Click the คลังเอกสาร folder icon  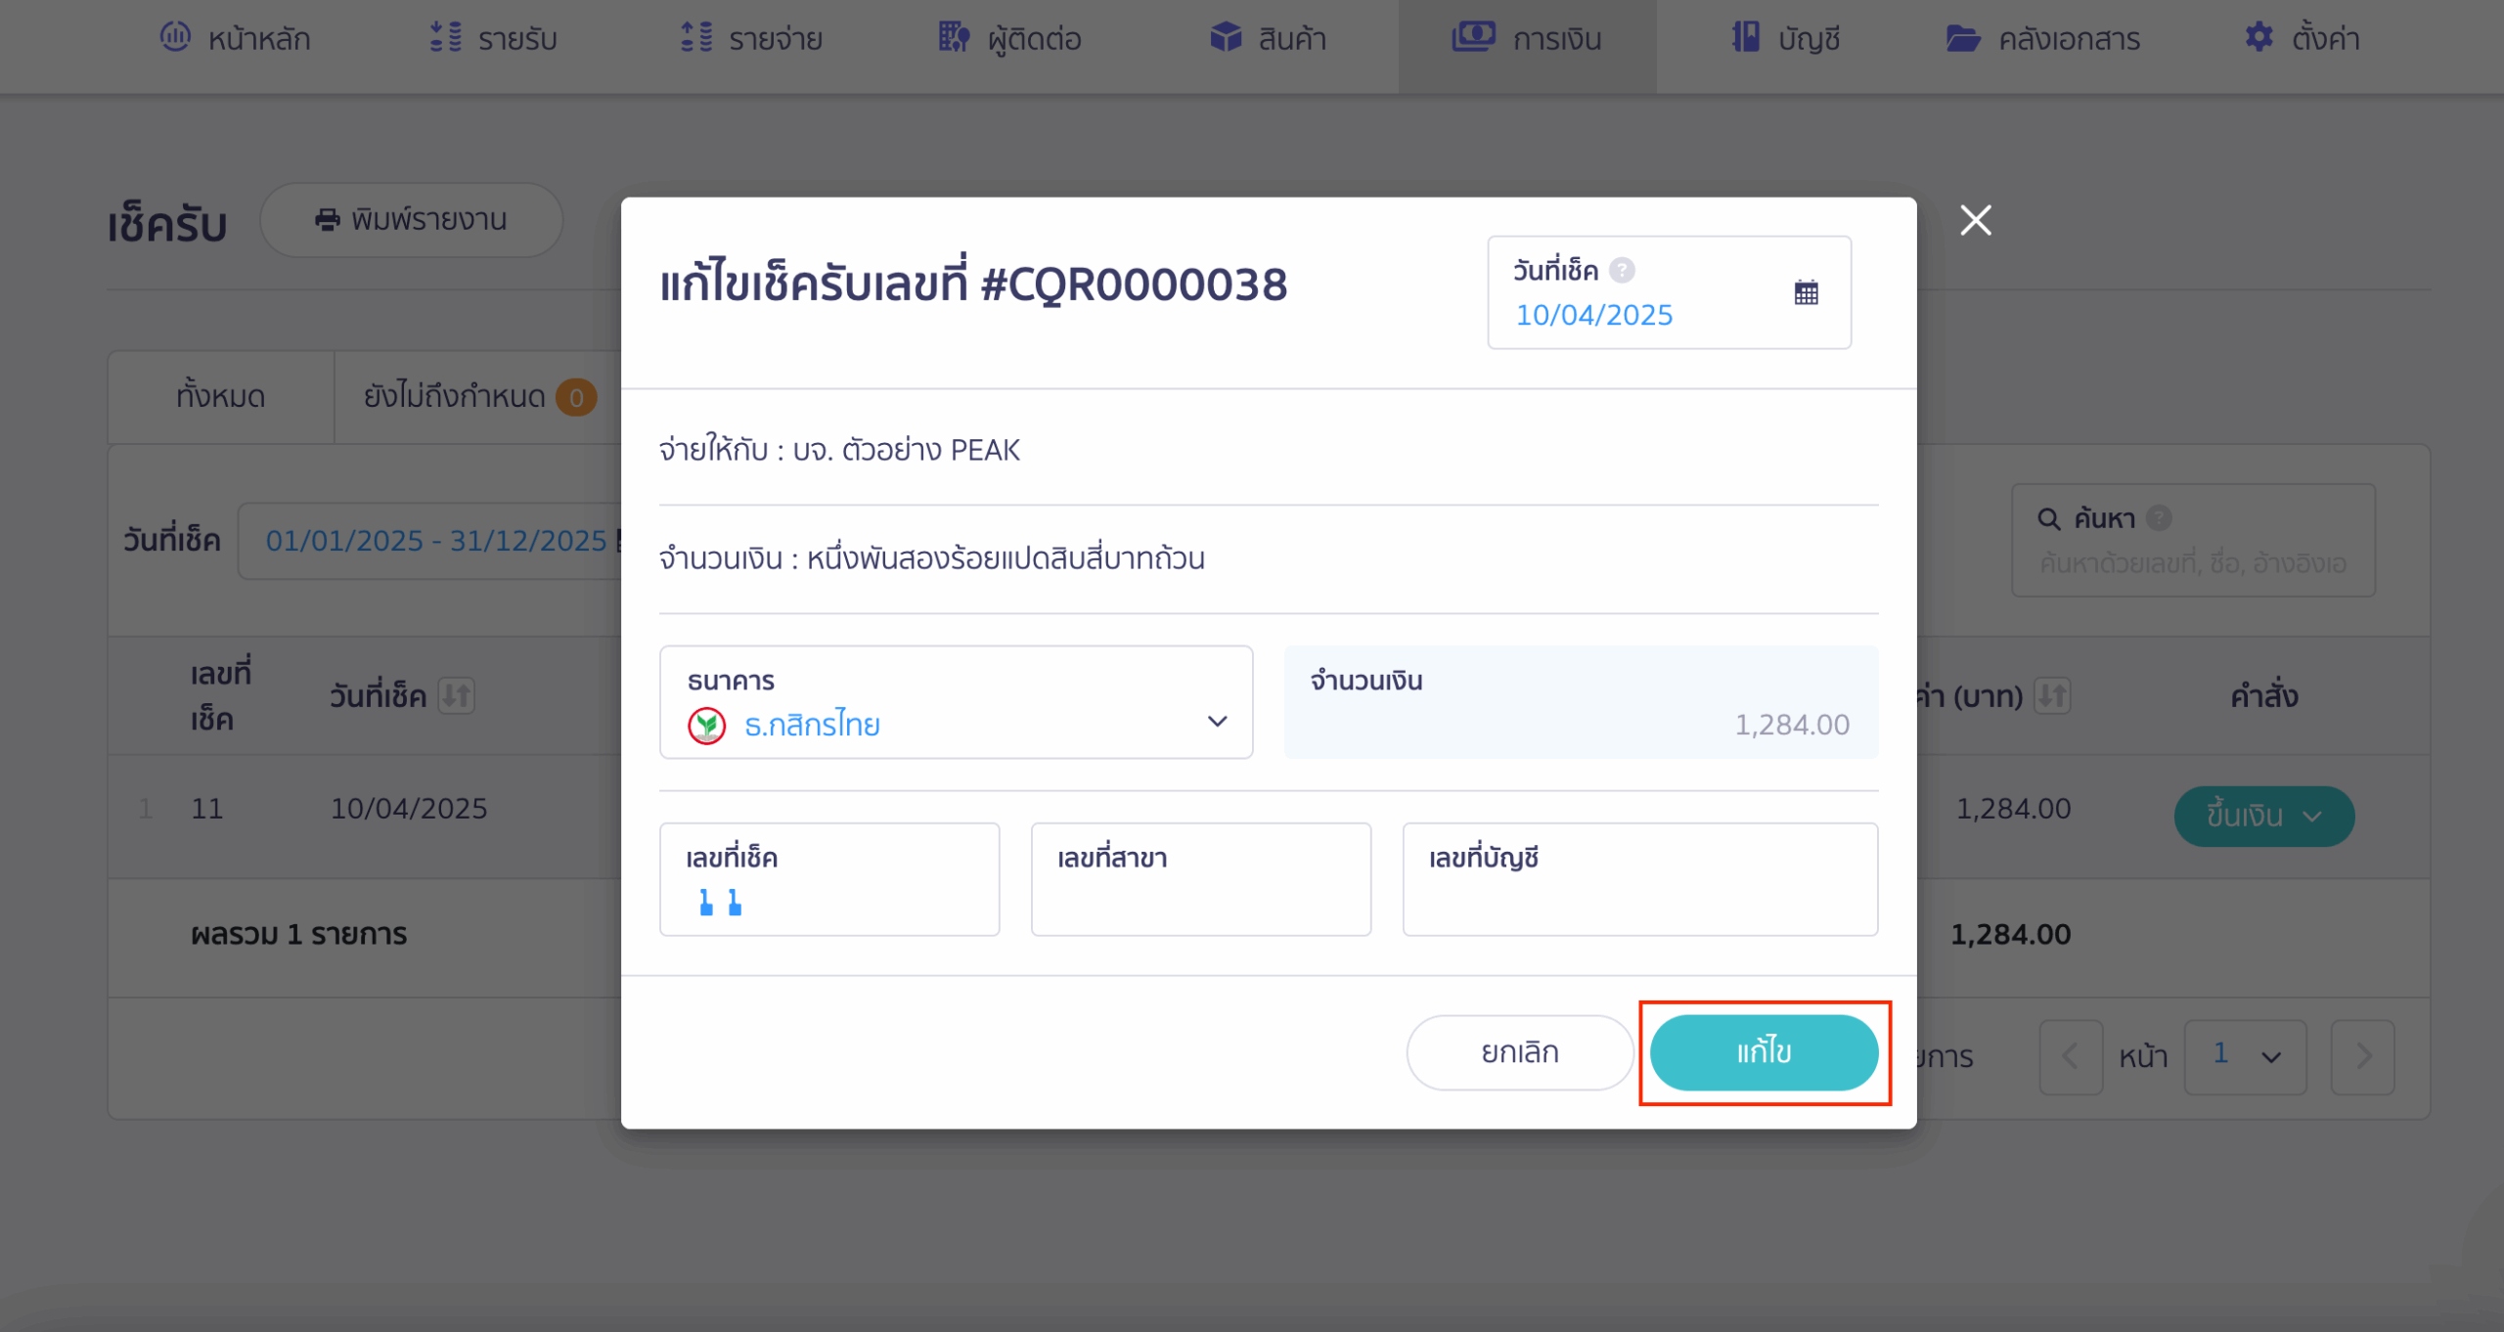point(1962,38)
